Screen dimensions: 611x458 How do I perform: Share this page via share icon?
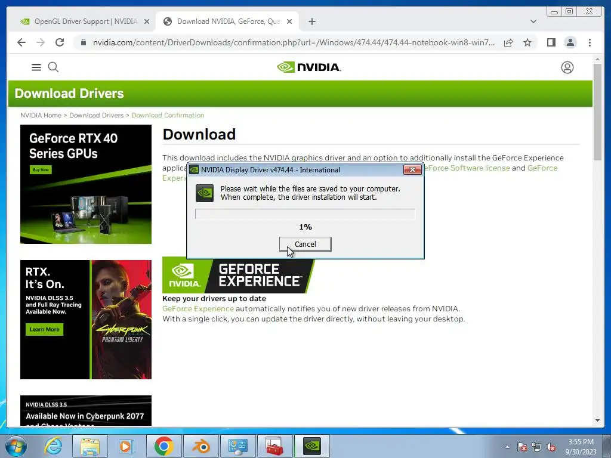click(508, 42)
